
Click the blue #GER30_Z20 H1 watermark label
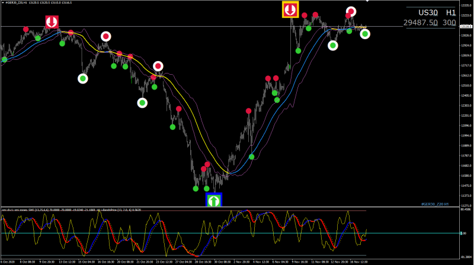point(435,204)
